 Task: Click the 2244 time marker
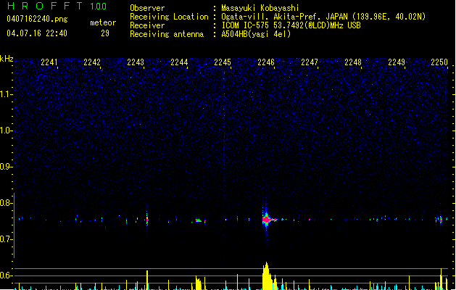click(x=179, y=62)
